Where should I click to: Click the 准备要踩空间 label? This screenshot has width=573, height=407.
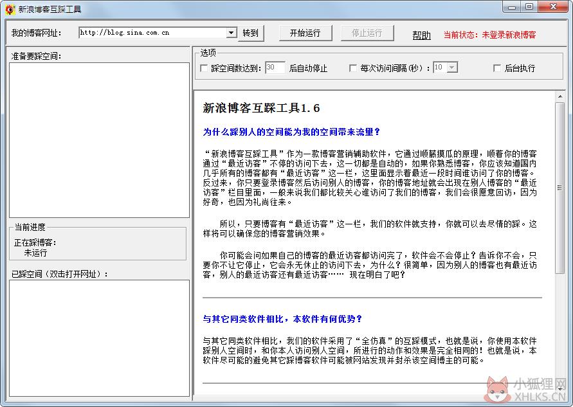tap(36, 56)
